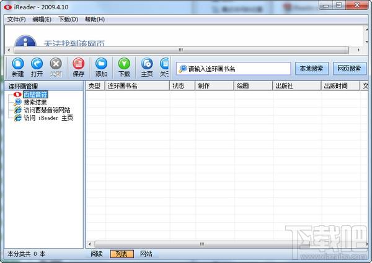Sort by 出版时间 column header
This screenshot has height=263, width=372.
tap(340, 85)
